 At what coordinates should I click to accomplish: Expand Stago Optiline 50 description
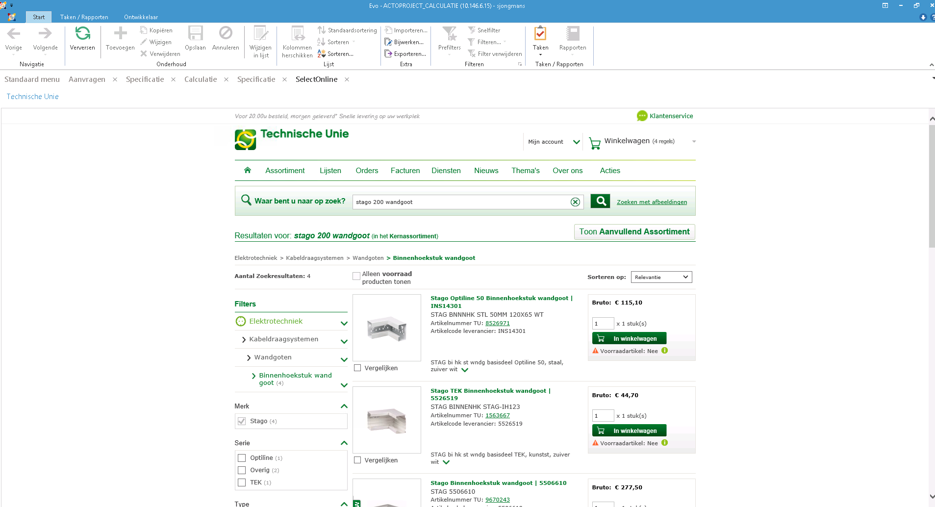pos(465,370)
